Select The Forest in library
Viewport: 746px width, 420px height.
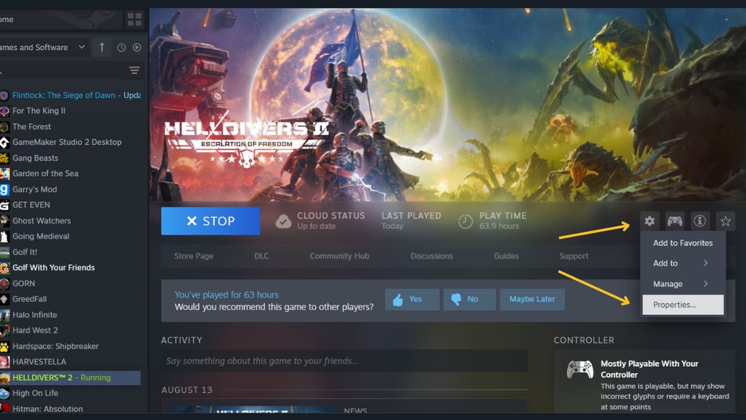(32, 126)
